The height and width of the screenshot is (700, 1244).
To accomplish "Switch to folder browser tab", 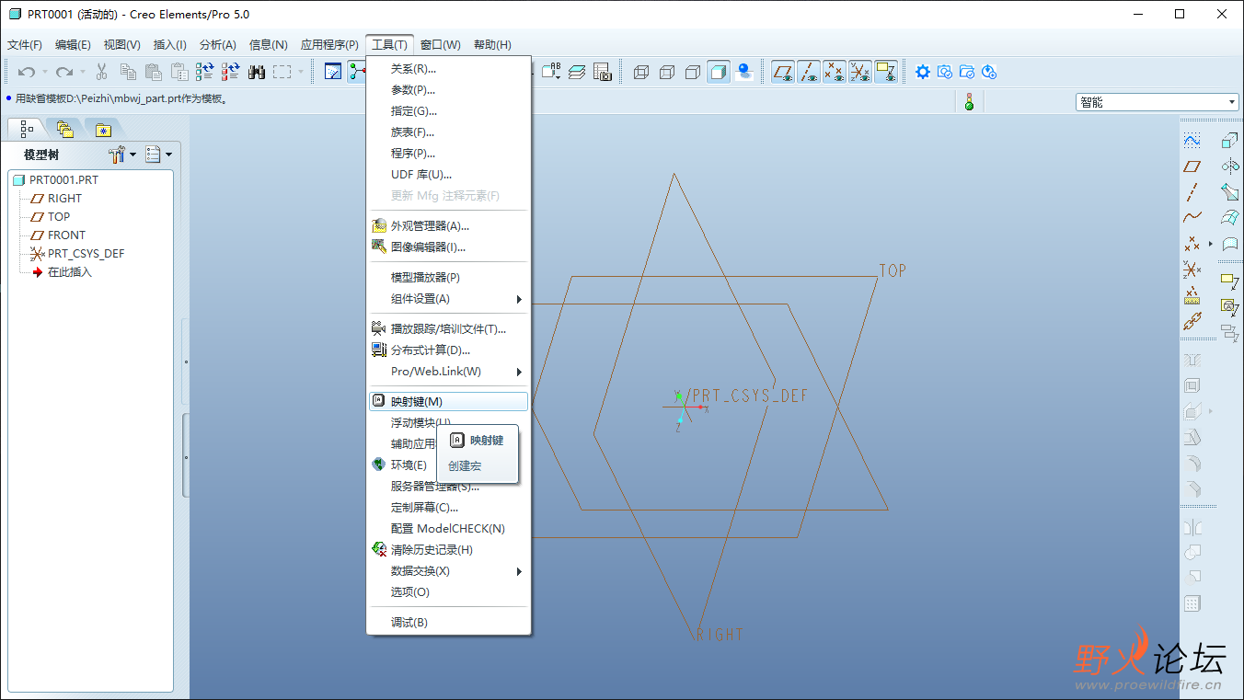I will tap(64, 130).
